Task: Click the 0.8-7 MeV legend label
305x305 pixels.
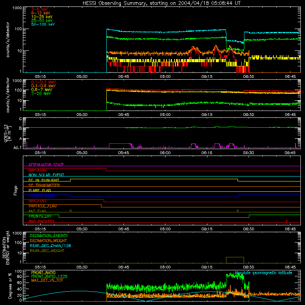Action: click(x=42, y=90)
